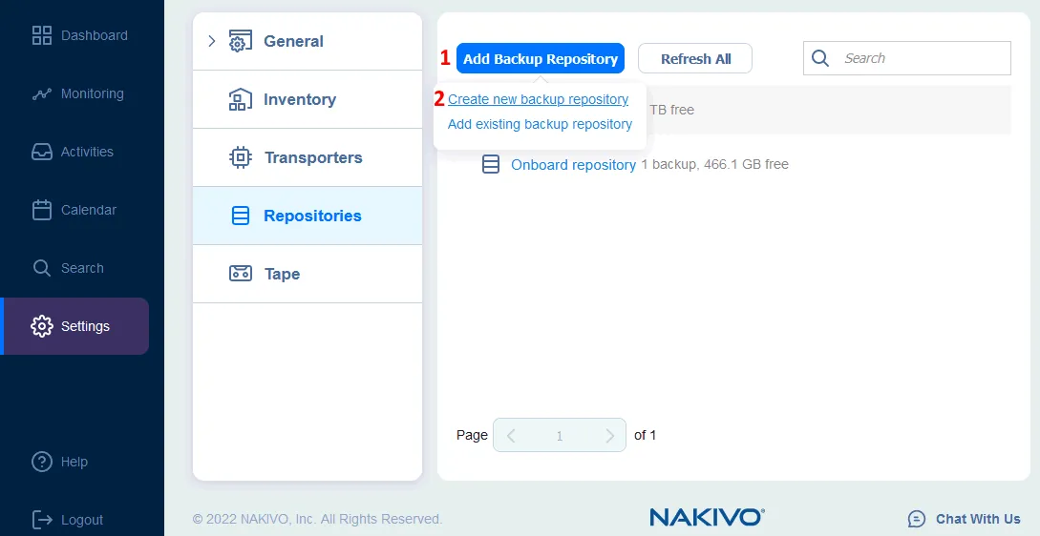Switch to the Inventory settings tab
The image size is (1040, 536).
(x=299, y=100)
